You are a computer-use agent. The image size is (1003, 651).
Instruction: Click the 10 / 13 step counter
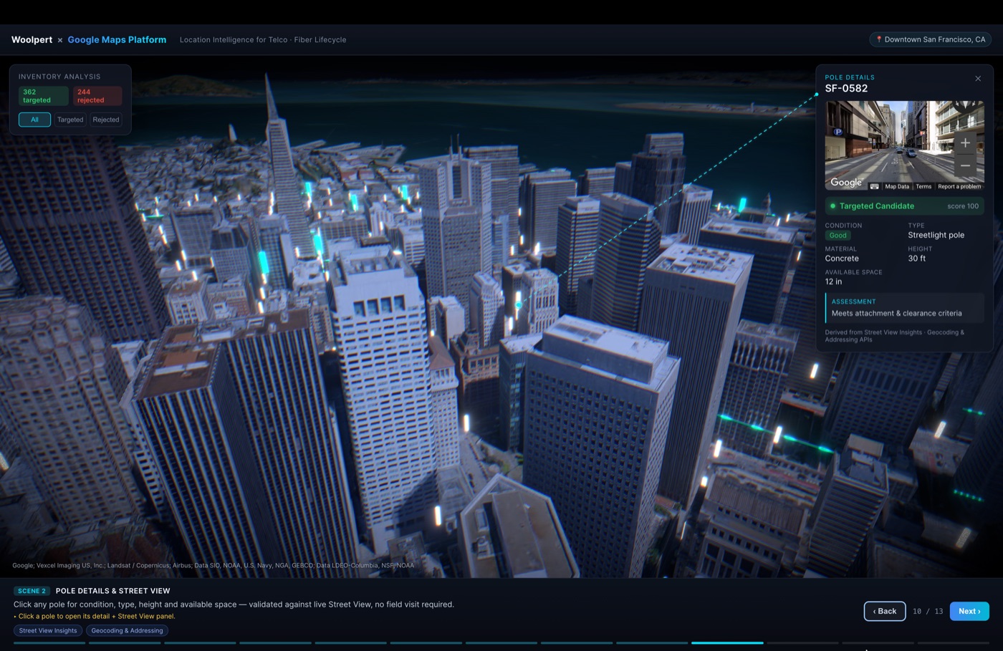(928, 612)
